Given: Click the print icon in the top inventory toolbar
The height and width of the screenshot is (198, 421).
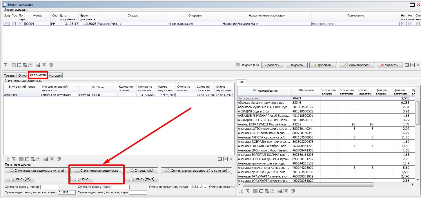Looking at the screenshot, I should pyautogui.click(x=38, y=65).
